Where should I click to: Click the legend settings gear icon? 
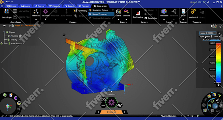[x=218, y=85]
